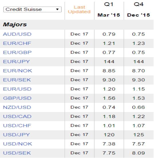
Task: Open the Credit Suisse bank dropdown
Action: click(x=32, y=9)
